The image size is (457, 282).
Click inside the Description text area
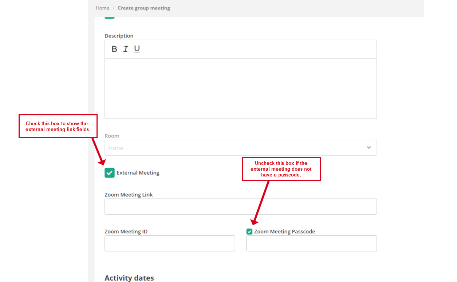(240, 88)
